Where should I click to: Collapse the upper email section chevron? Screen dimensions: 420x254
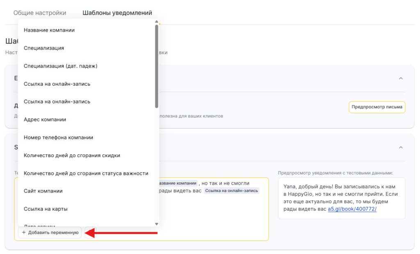tap(401, 78)
